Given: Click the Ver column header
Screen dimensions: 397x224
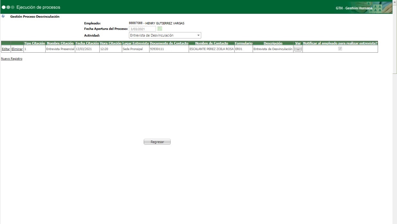Looking at the screenshot, I should (298, 43).
